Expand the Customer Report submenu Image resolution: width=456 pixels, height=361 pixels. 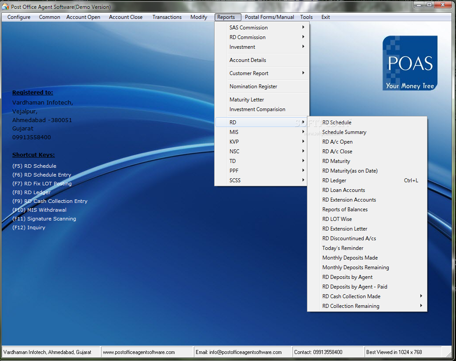262,73
